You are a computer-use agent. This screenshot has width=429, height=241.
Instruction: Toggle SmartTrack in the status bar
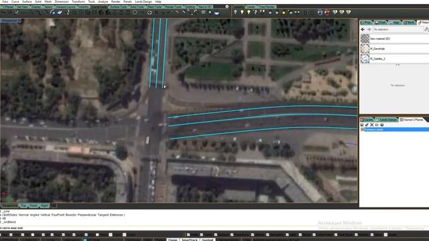(189, 240)
